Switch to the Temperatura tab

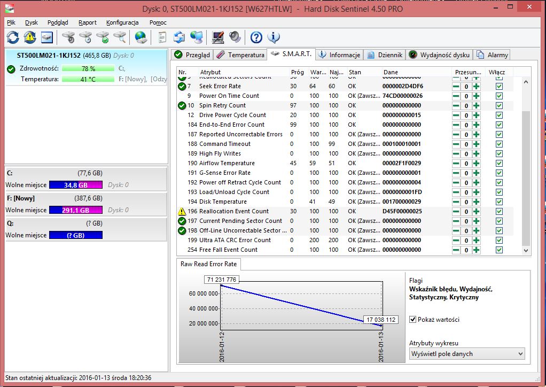[240, 55]
